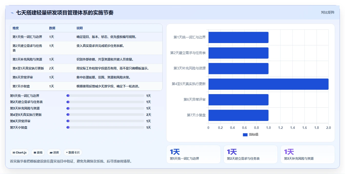Click the longest chart bar, 第4至5天真实执行更新
345x174 pixels.
(x=268, y=84)
